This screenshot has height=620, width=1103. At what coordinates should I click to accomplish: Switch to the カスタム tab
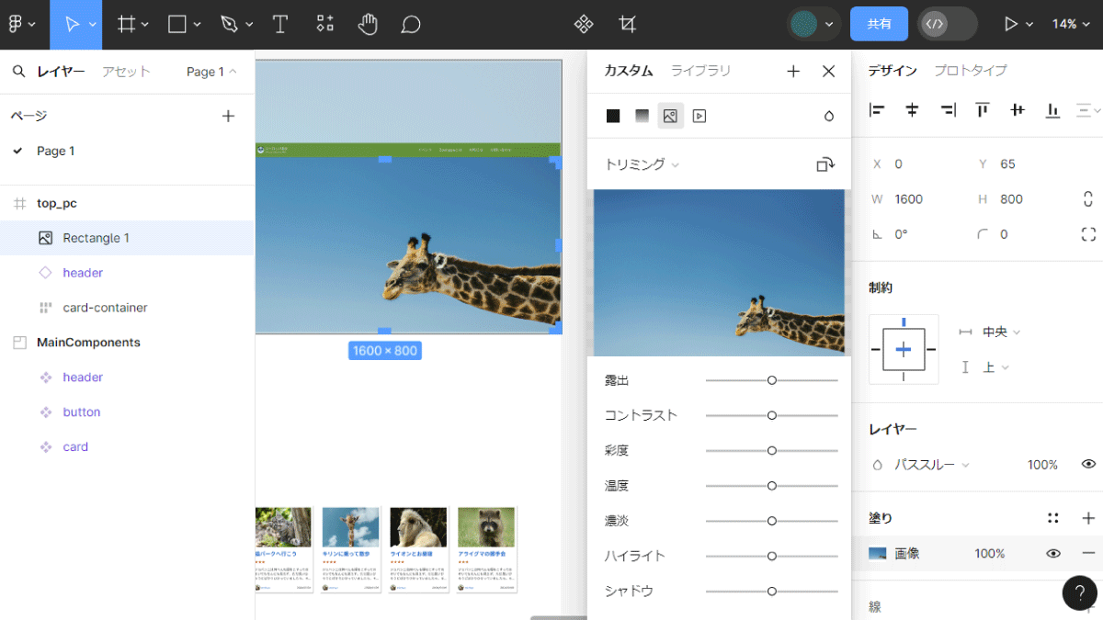[629, 71]
